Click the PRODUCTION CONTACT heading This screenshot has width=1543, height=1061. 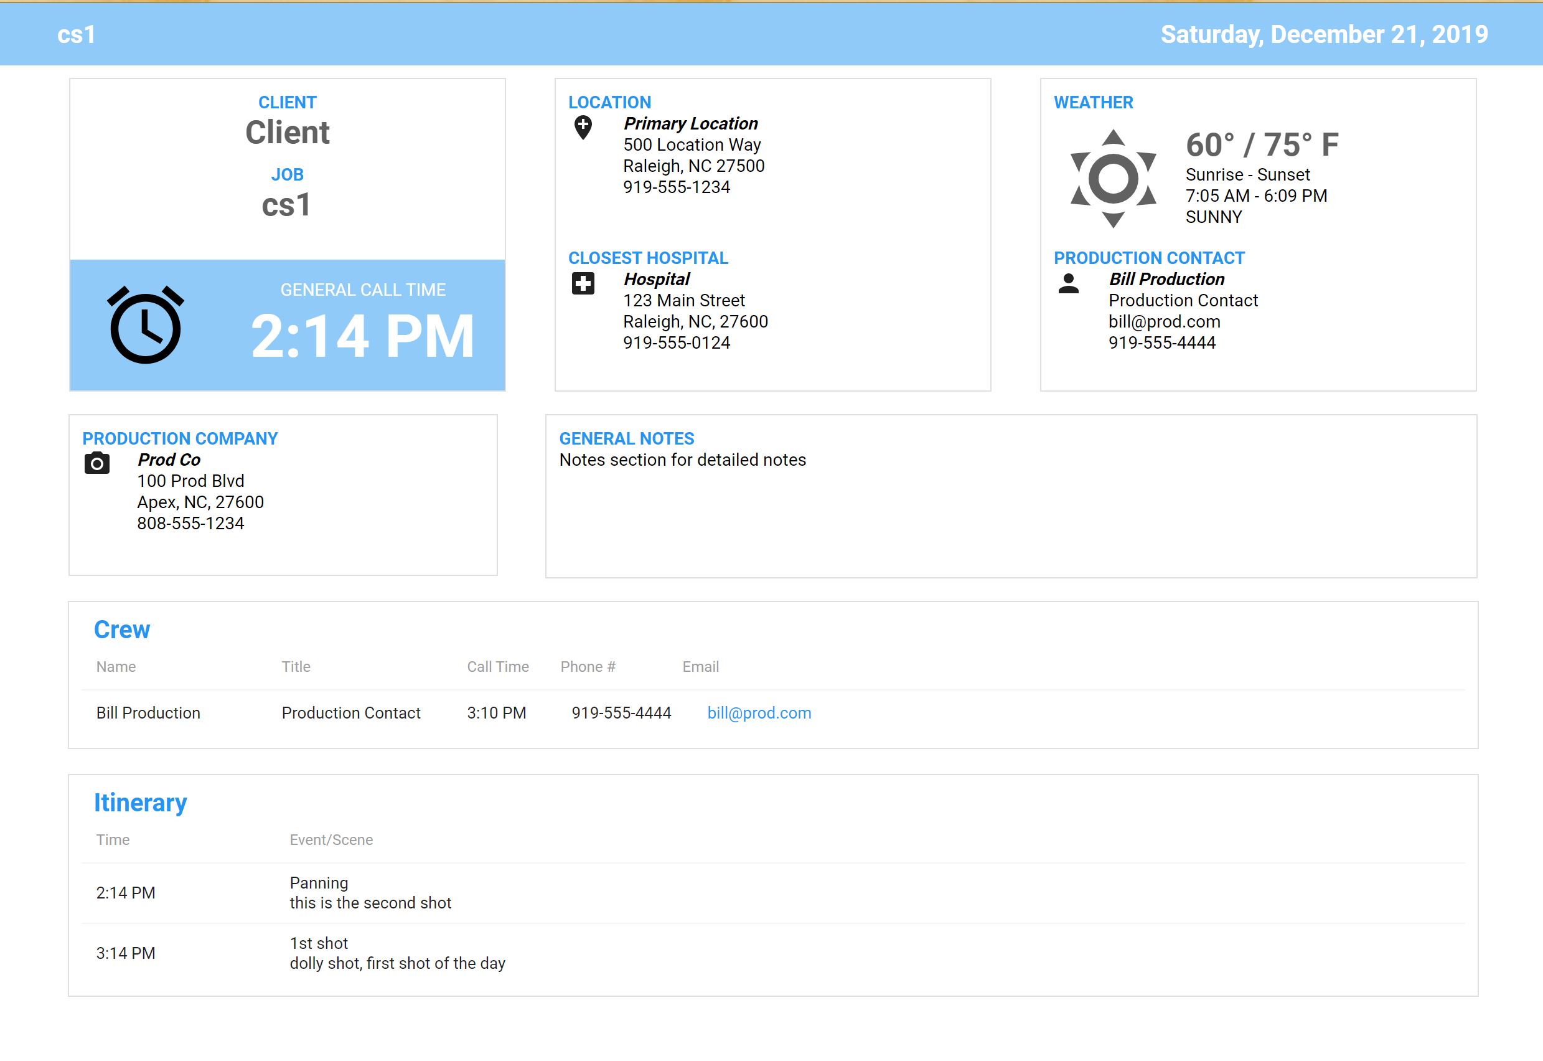point(1149,258)
